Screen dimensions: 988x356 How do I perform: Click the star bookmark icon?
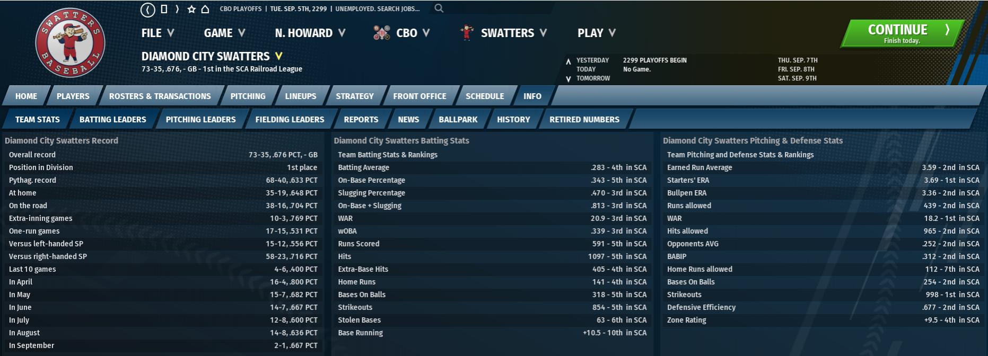point(191,9)
